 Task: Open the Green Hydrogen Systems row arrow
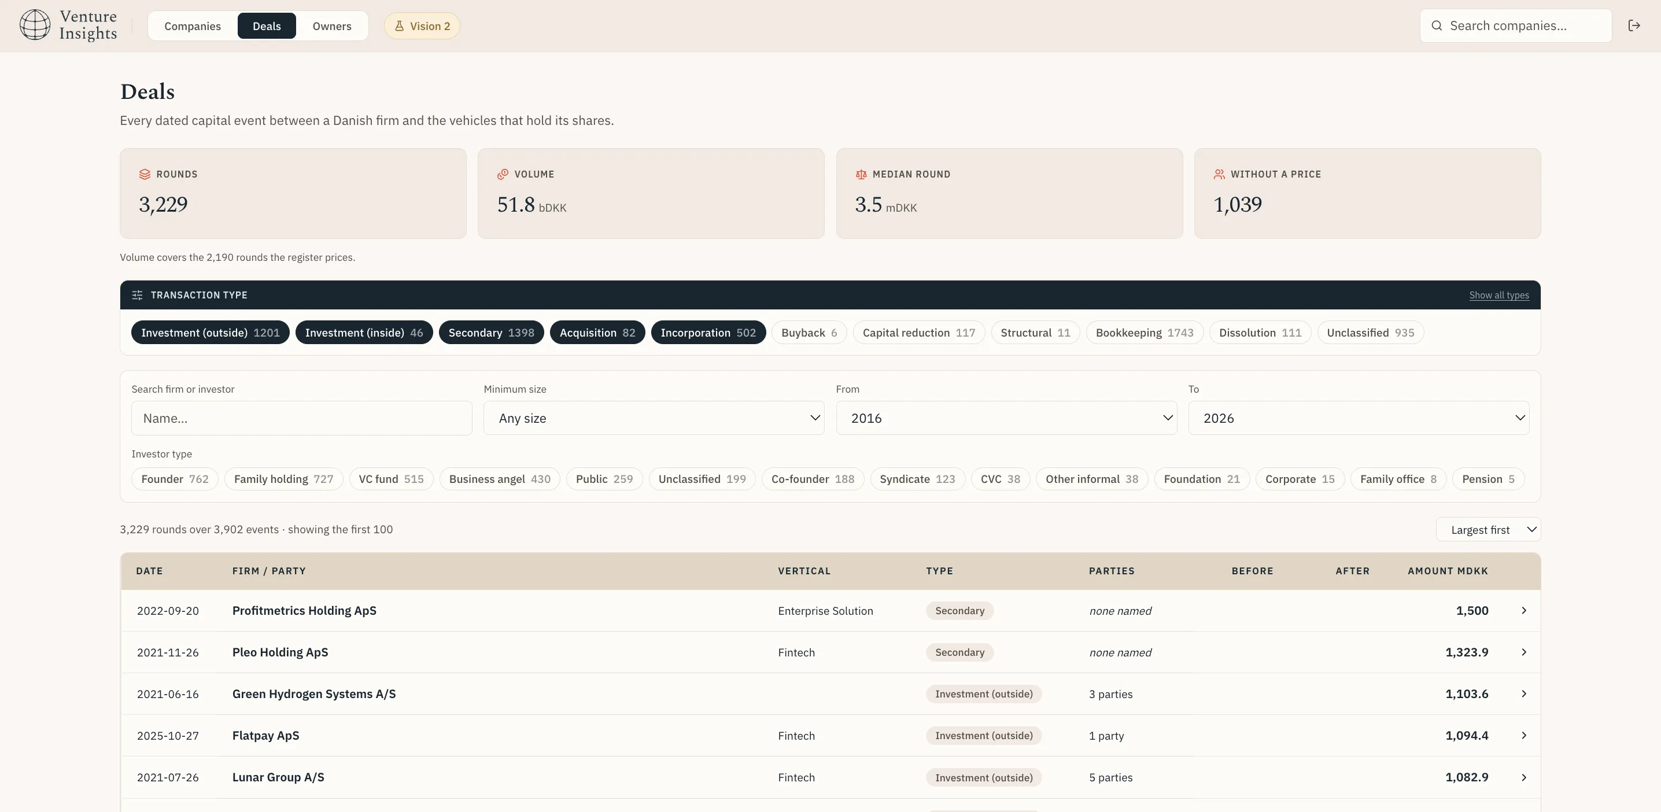tap(1524, 693)
